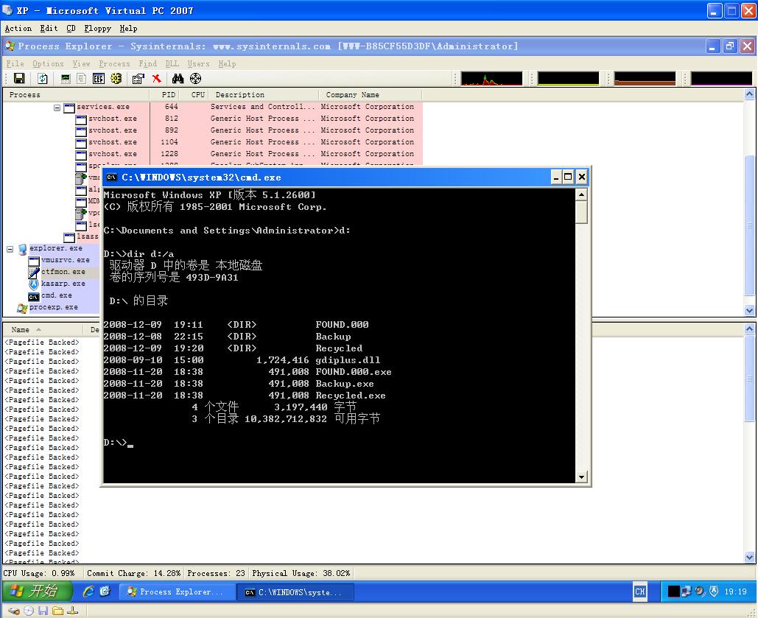Open the Find menu

point(147,63)
